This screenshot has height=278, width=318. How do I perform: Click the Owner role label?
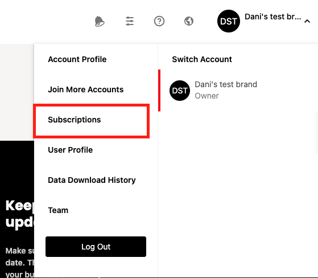point(207,96)
